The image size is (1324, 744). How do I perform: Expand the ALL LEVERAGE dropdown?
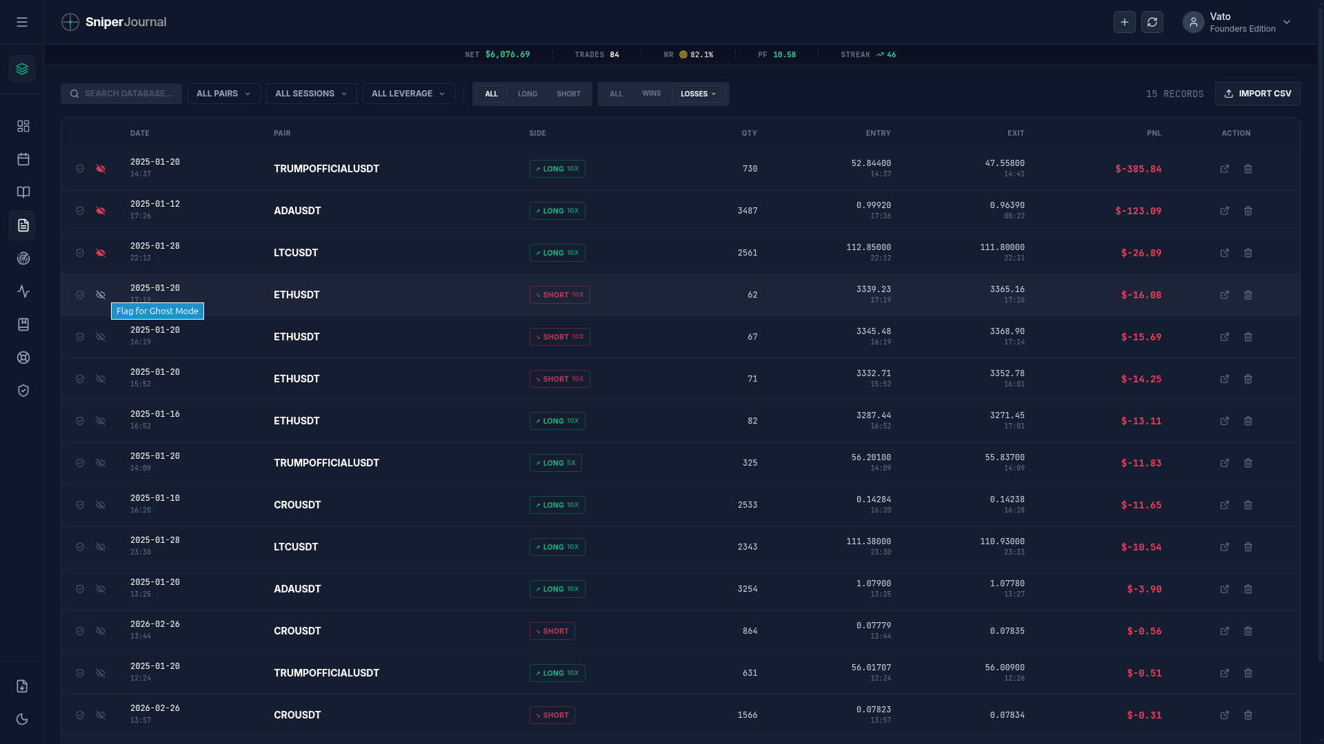coord(409,94)
